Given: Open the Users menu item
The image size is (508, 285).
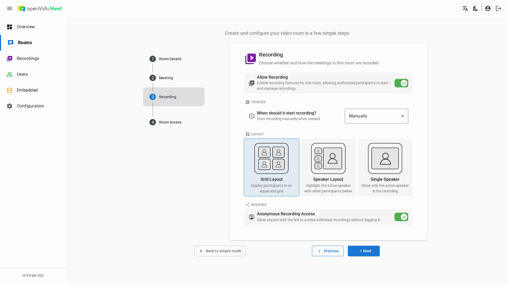Looking at the screenshot, I should point(33,74).
